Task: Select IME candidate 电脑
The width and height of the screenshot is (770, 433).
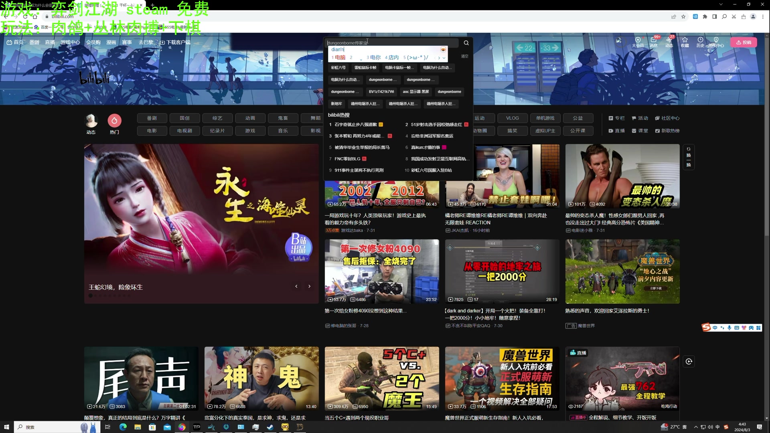Action: [340, 58]
